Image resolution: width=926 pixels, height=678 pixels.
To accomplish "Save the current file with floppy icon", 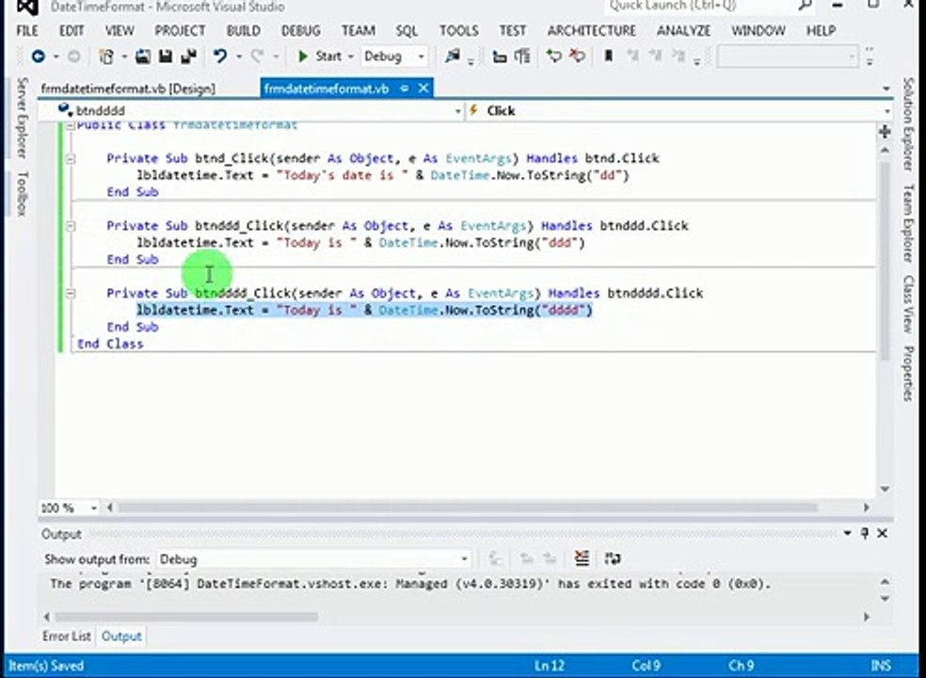I will click(x=166, y=56).
